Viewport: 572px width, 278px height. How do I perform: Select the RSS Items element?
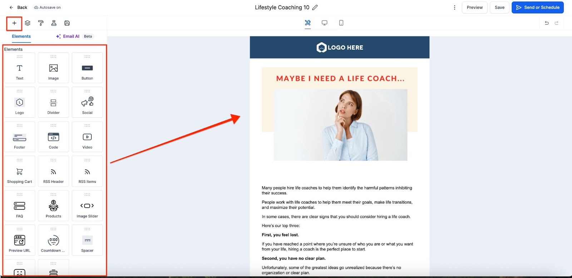[x=87, y=171]
